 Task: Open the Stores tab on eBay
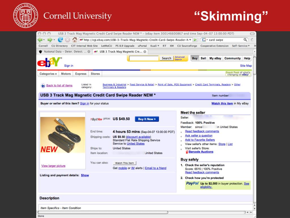click(x=95, y=74)
